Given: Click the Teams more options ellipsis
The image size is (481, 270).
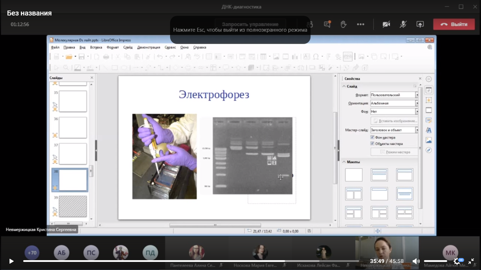Looking at the screenshot, I should (x=361, y=24).
